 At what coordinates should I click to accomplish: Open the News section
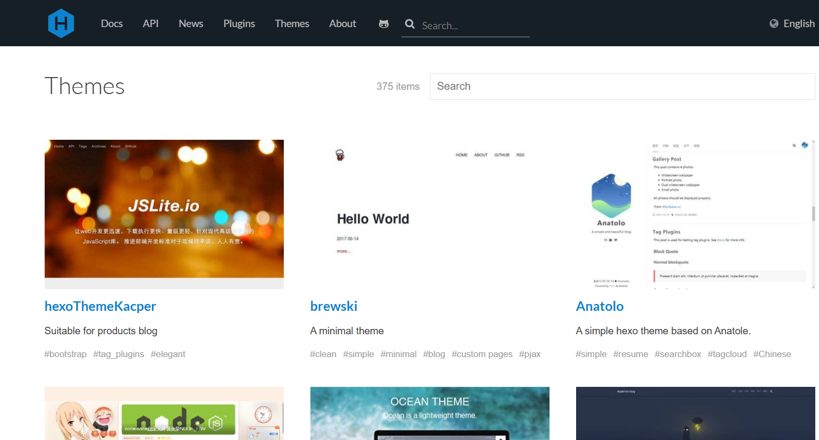191,23
